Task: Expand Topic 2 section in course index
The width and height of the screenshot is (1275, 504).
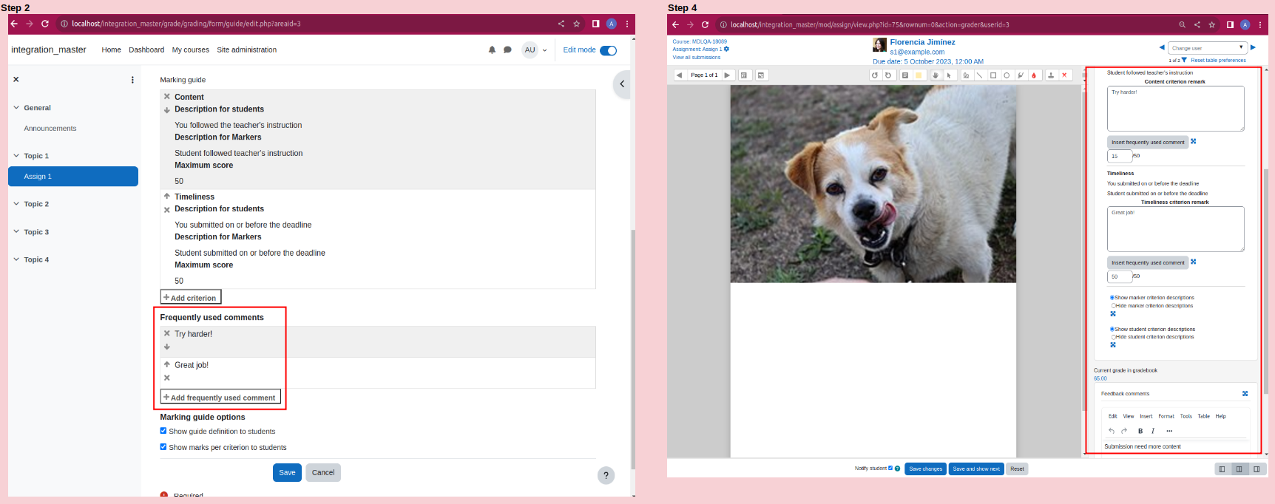Action: click(16, 204)
